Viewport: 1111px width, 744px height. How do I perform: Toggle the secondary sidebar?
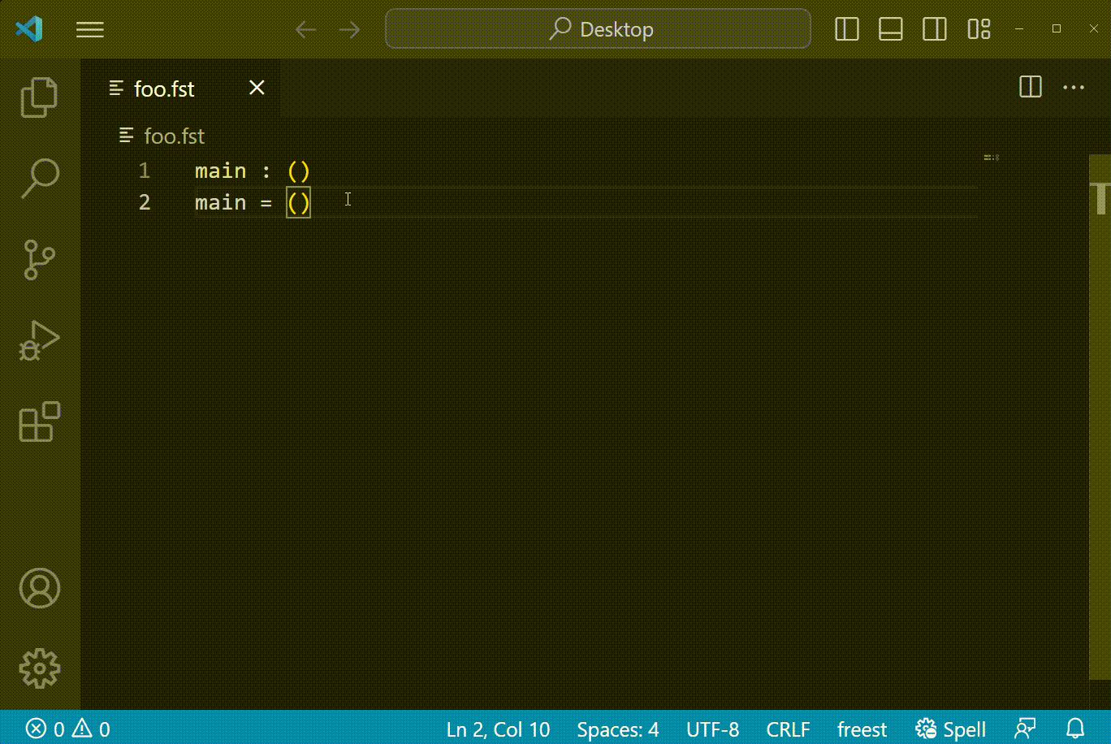coord(934,29)
